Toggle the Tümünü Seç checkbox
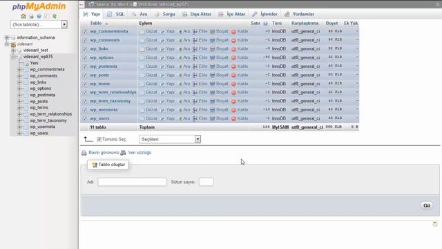The image size is (442, 249). tap(99, 139)
